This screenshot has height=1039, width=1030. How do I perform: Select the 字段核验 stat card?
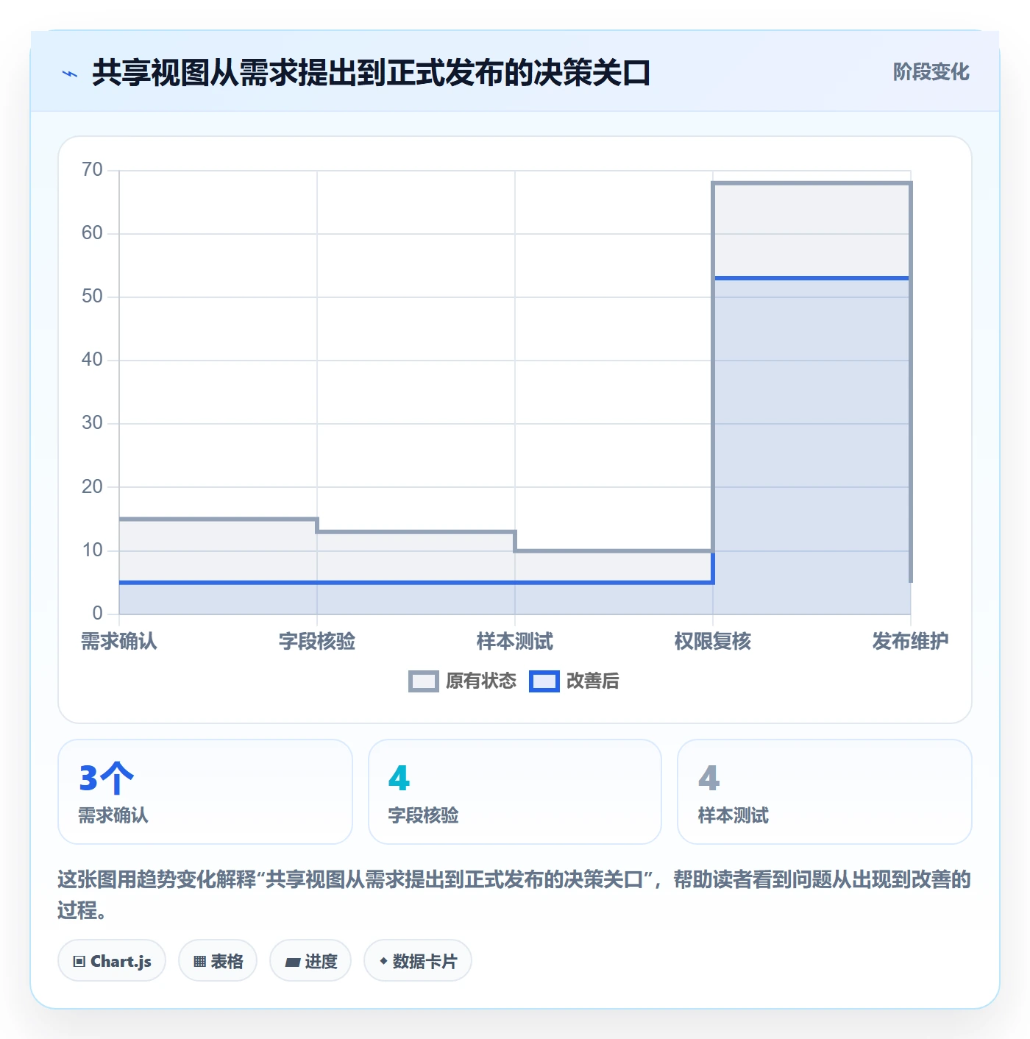[x=515, y=792]
